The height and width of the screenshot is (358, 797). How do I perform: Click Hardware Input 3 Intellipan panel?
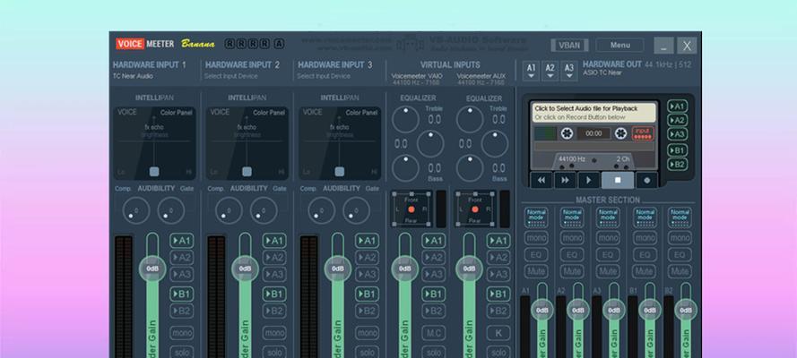(340, 143)
